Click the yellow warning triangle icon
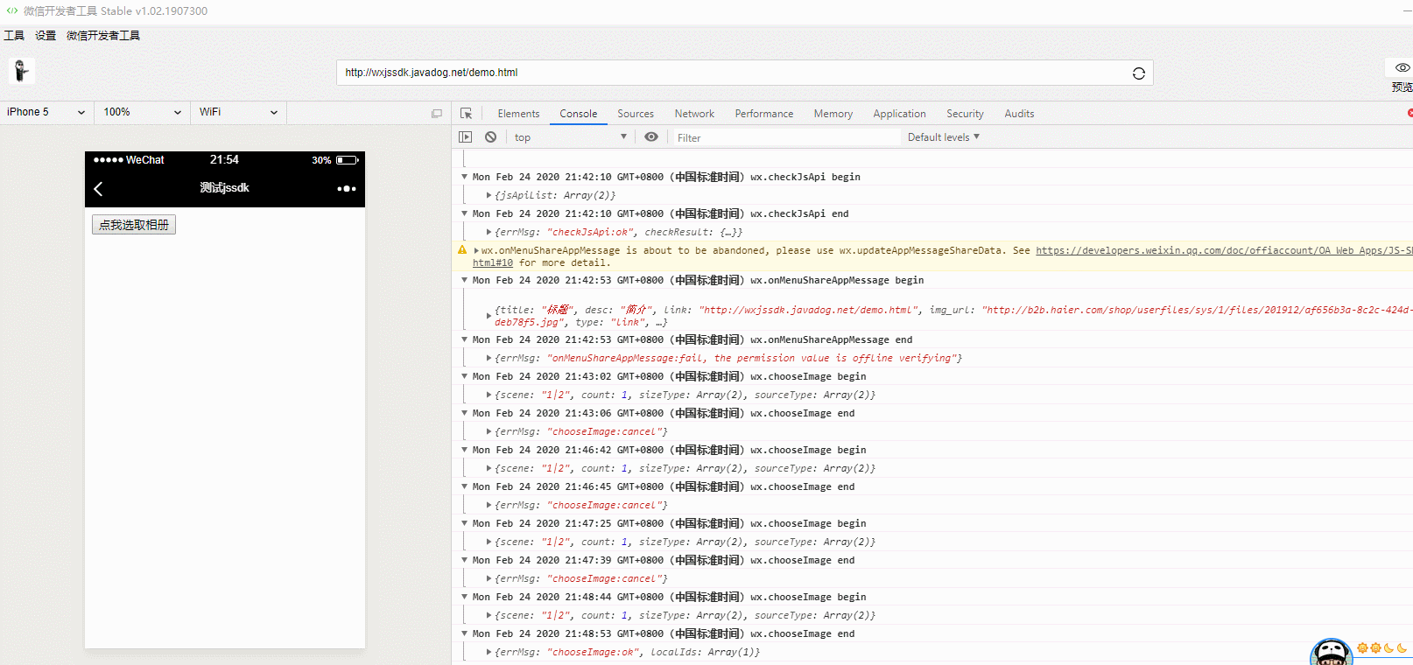The image size is (1413, 665). pyautogui.click(x=462, y=250)
